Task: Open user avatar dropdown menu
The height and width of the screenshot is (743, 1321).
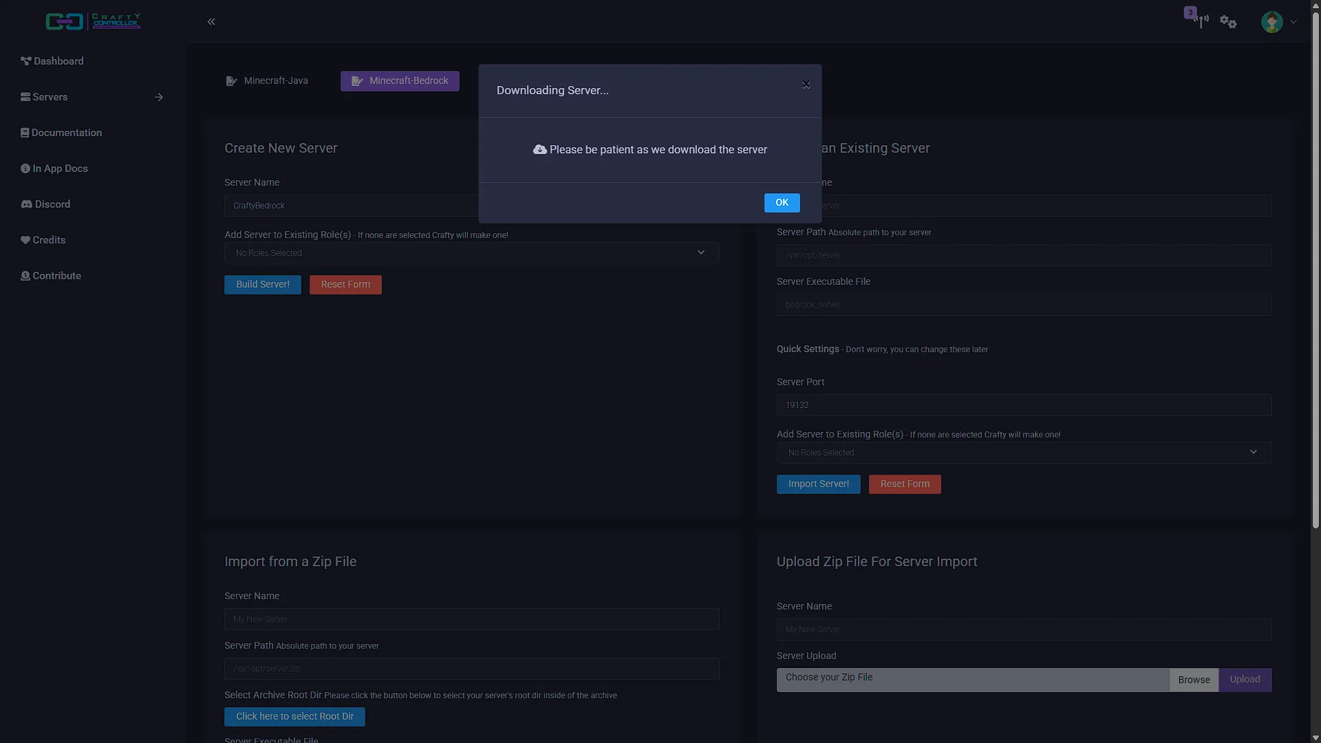Action: 1279,21
